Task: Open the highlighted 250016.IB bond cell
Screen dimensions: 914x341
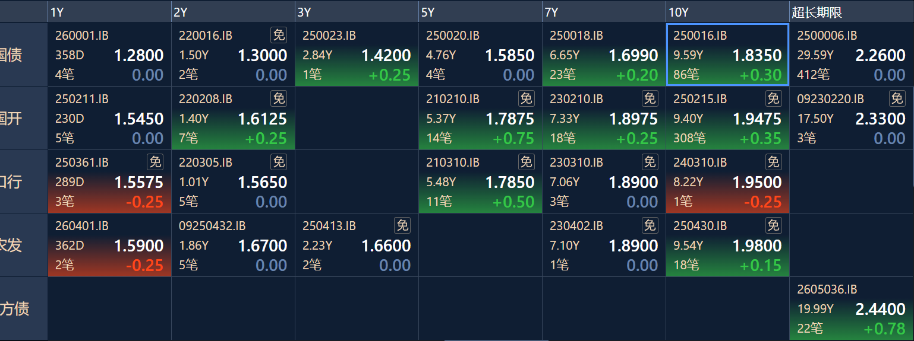Action: [x=727, y=55]
